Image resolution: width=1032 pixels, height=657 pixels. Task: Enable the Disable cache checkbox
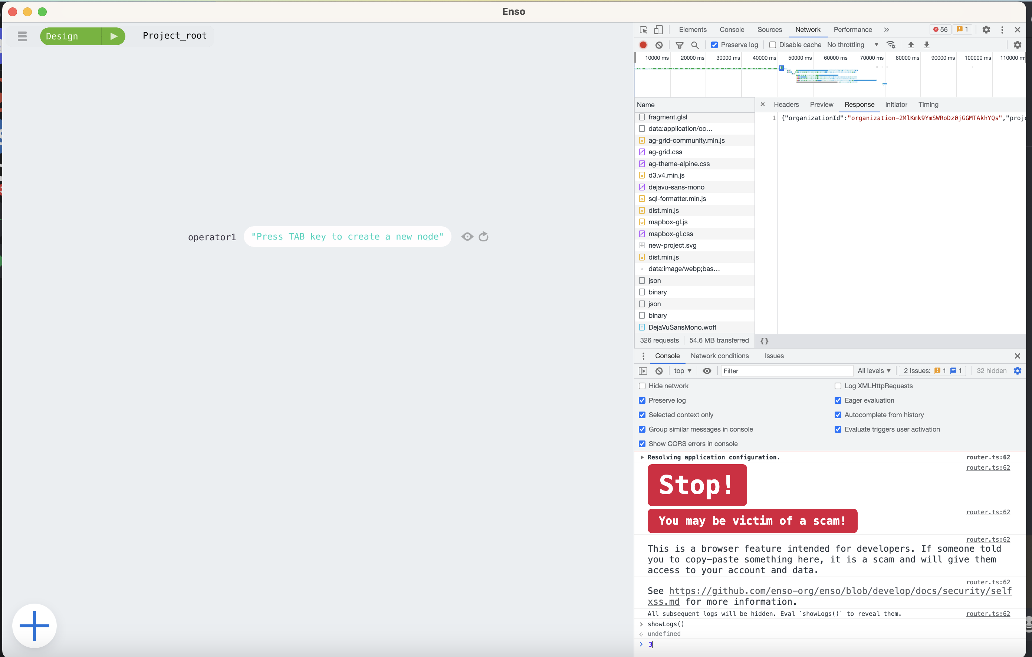[773, 44]
